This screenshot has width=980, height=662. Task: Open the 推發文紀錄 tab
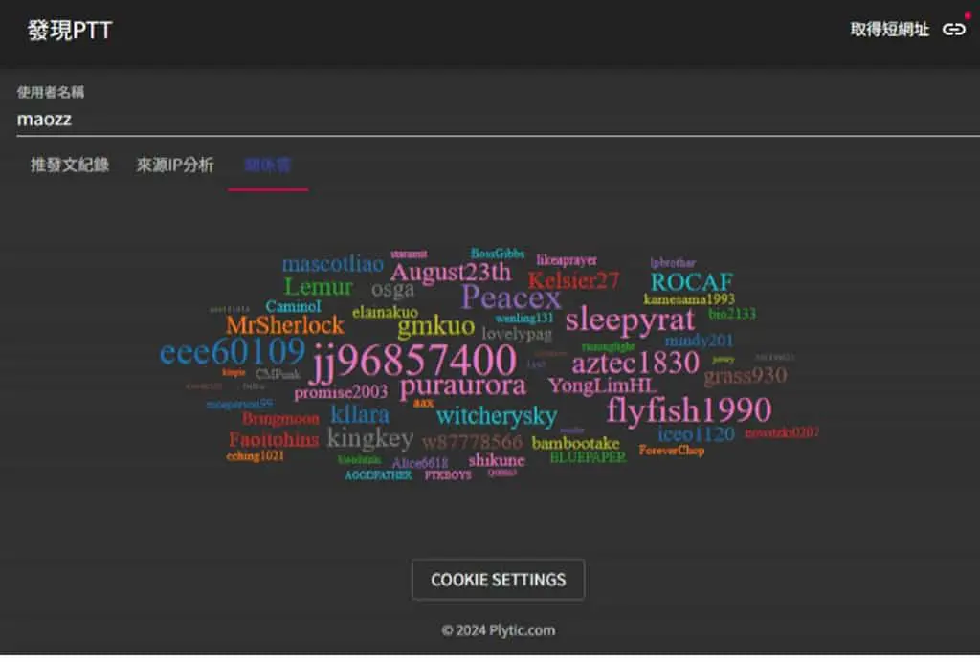pos(70,165)
